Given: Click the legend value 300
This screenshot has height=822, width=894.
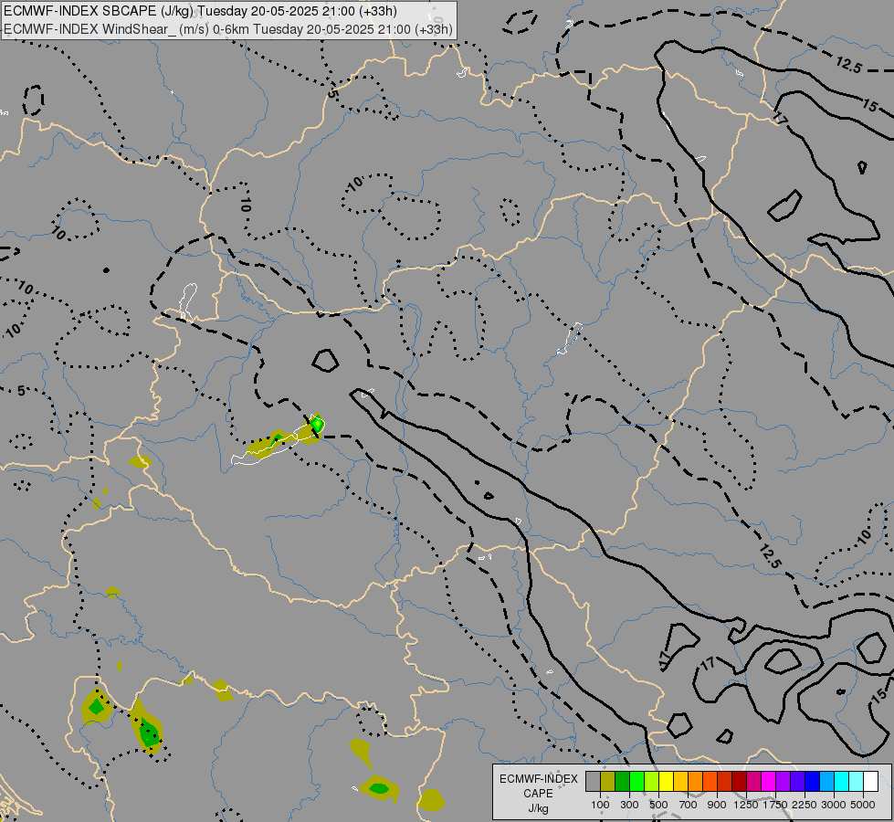Looking at the screenshot, I should [x=629, y=805].
